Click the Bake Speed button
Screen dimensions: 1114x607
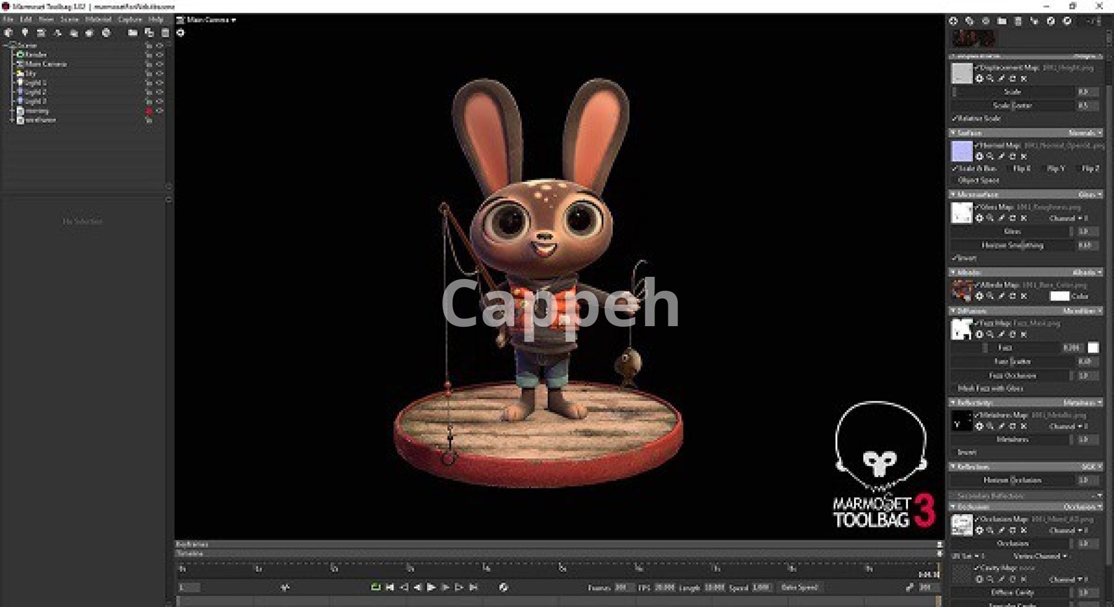[x=799, y=587]
